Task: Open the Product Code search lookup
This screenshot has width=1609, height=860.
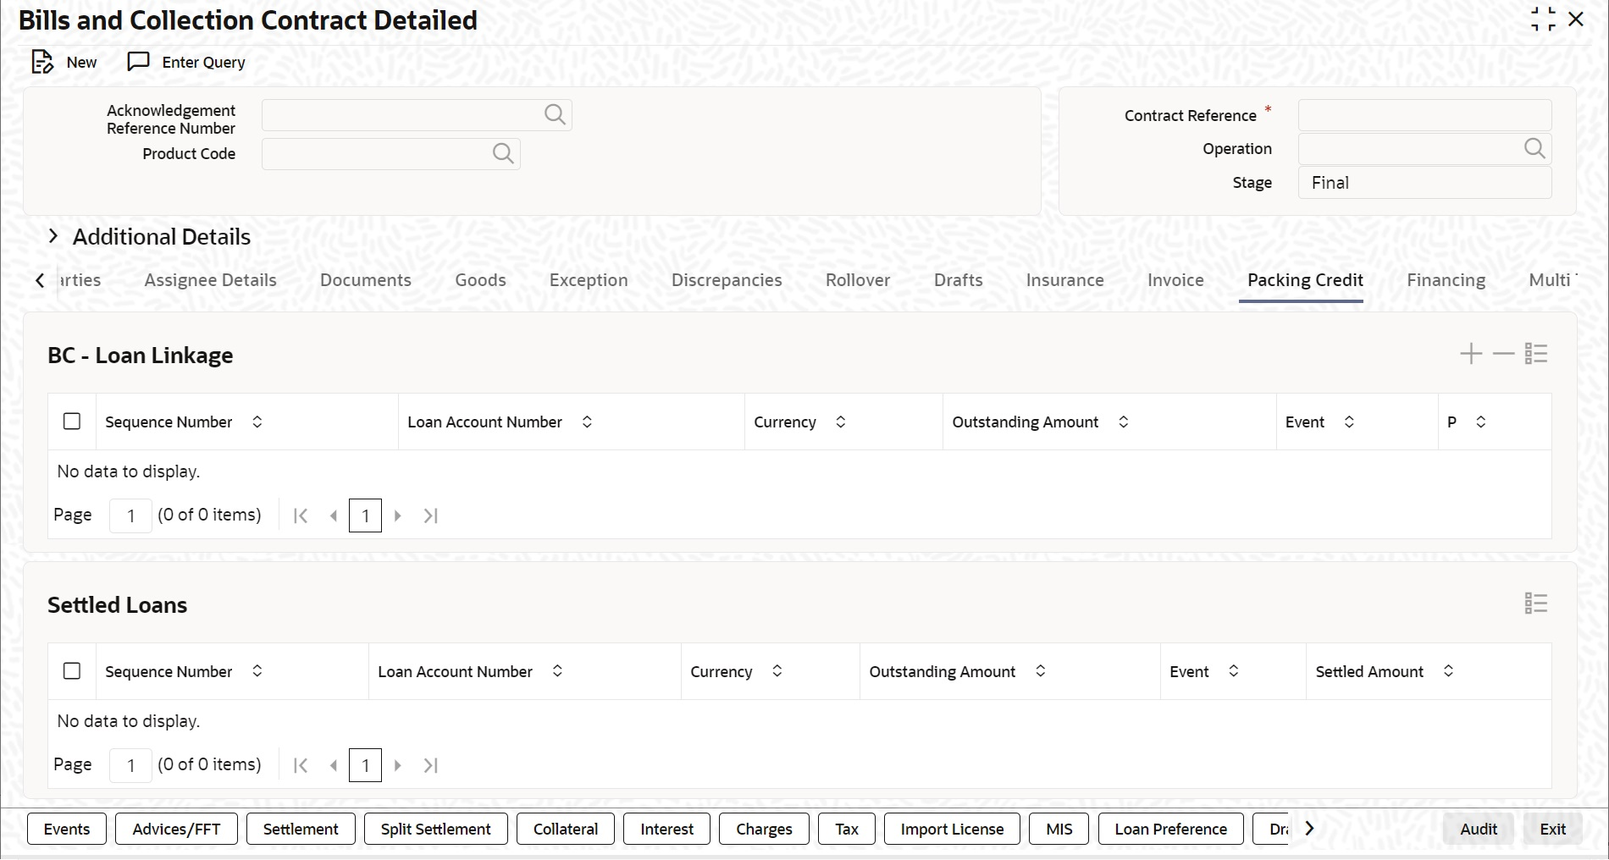Action: pyautogui.click(x=501, y=153)
